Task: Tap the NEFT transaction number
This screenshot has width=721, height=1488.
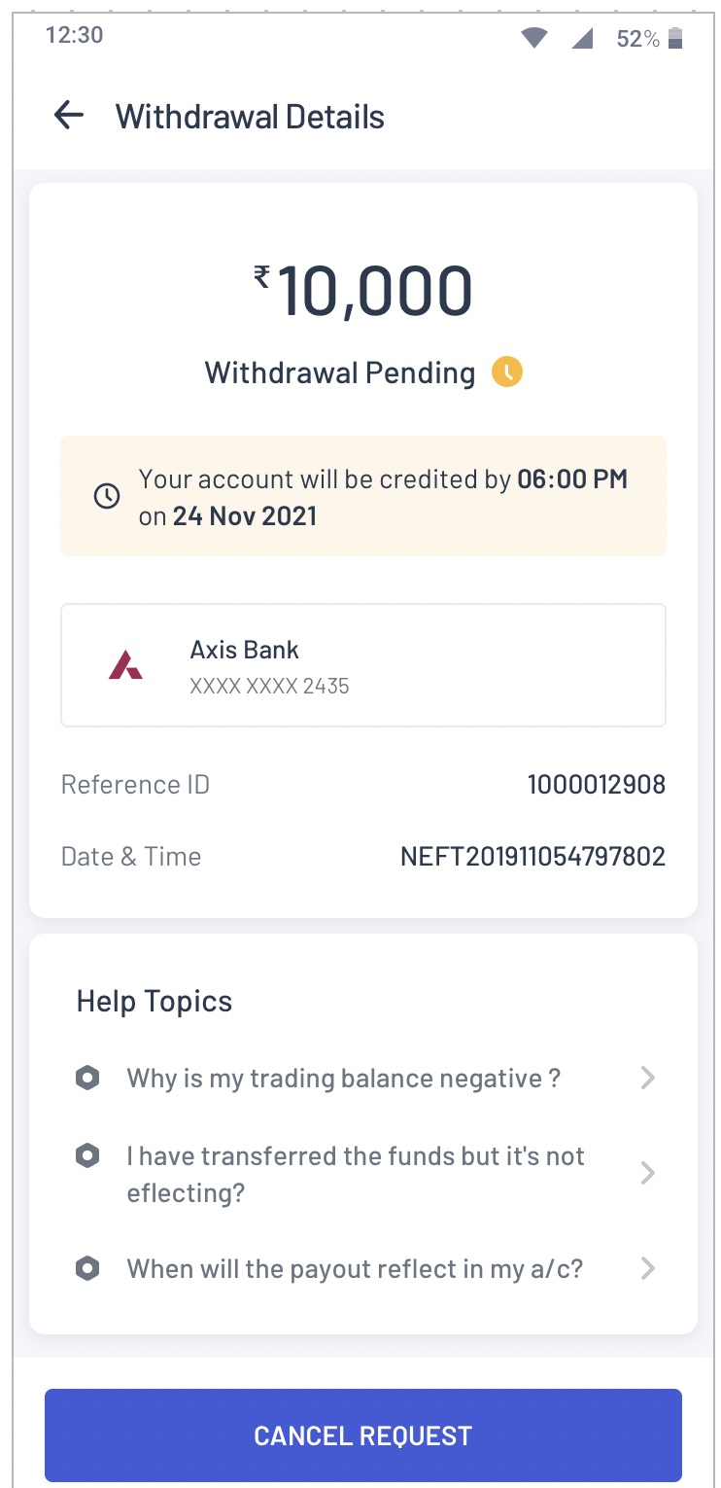Action: coord(532,857)
